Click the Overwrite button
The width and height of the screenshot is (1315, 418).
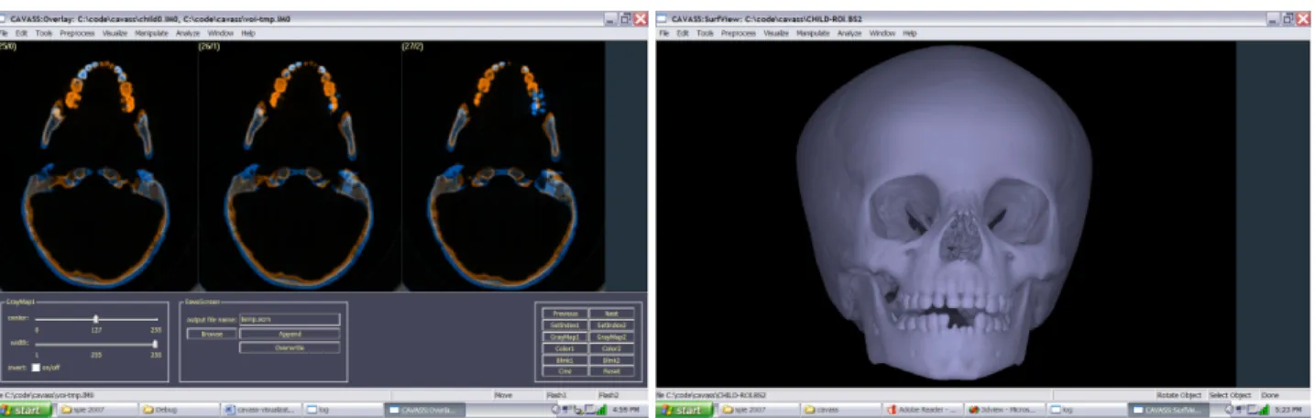pos(290,348)
